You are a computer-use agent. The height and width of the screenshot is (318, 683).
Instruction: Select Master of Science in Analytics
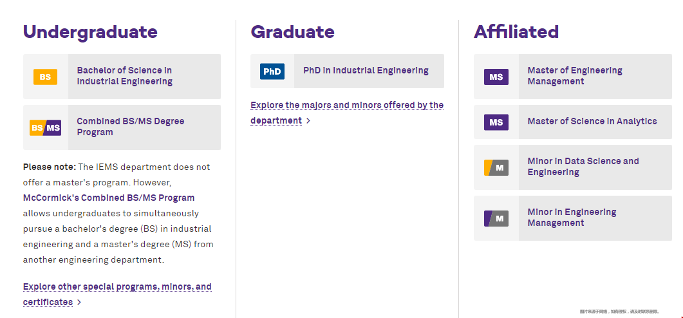click(x=573, y=122)
